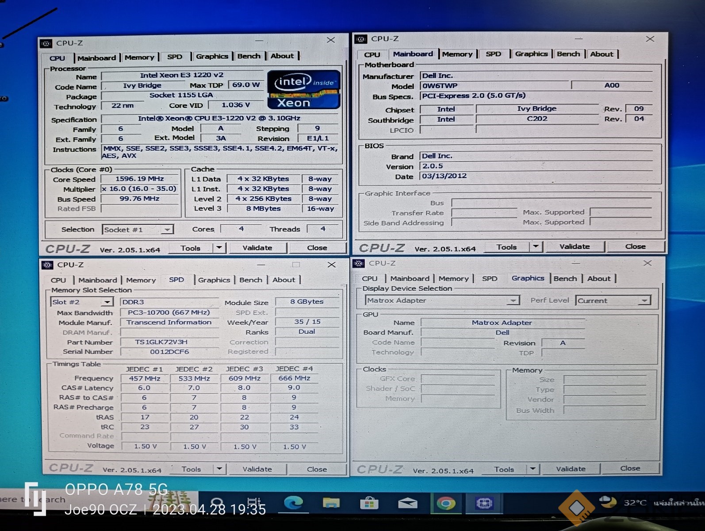Click CPU-Z app icon in Graphics window title bar
This screenshot has width=705, height=531.
tap(358, 263)
